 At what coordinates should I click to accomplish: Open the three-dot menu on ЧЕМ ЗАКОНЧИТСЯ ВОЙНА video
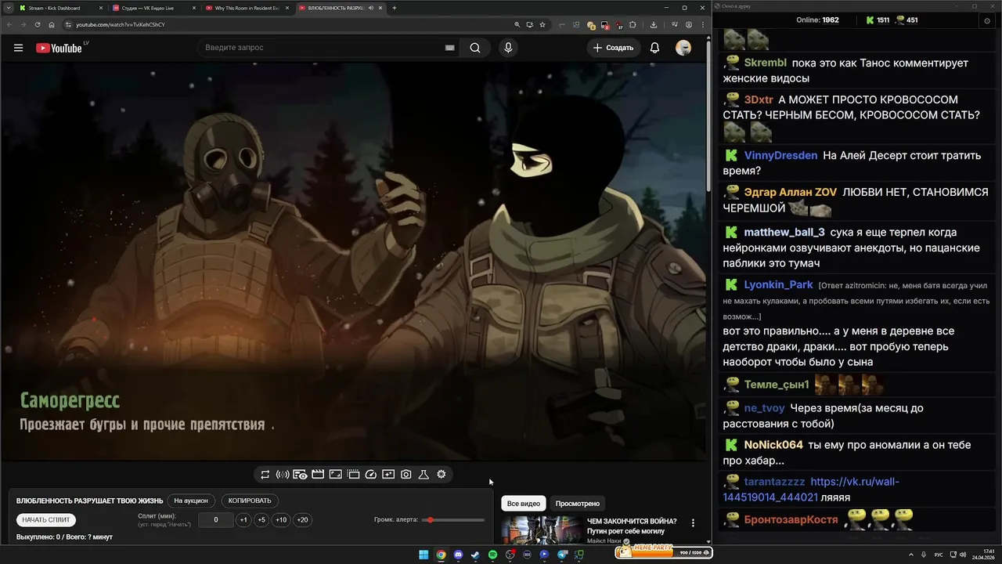(x=693, y=522)
